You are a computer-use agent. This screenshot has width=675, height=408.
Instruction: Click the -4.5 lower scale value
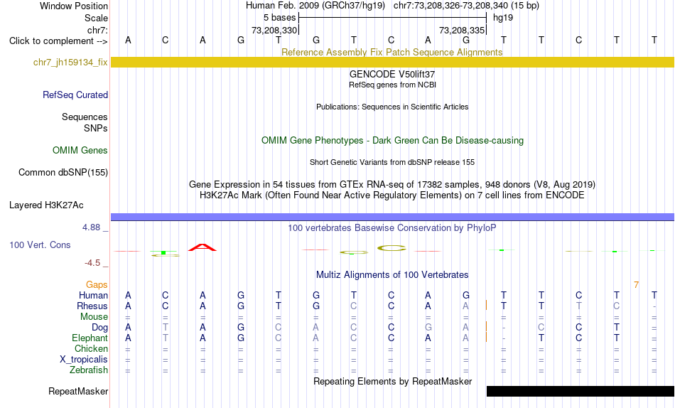point(92,263)
